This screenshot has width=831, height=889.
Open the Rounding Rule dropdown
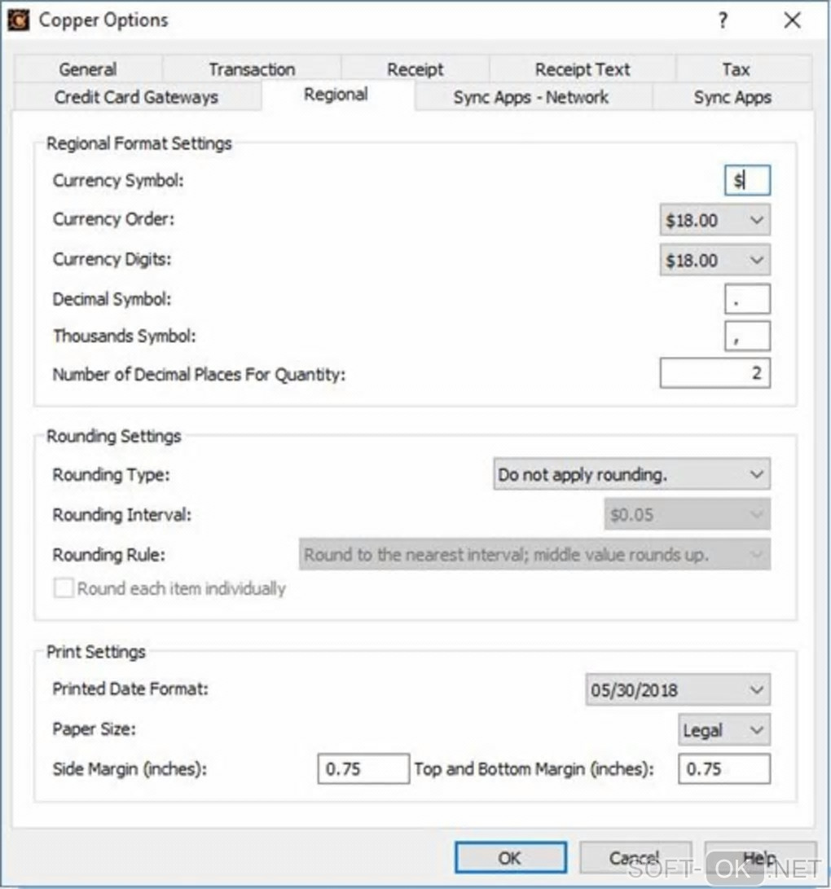coord(534,554)
